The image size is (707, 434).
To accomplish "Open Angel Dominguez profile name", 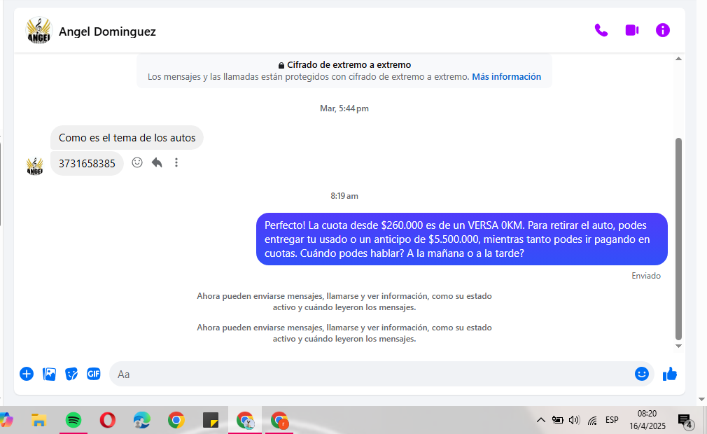I will [x=107, y=31].
